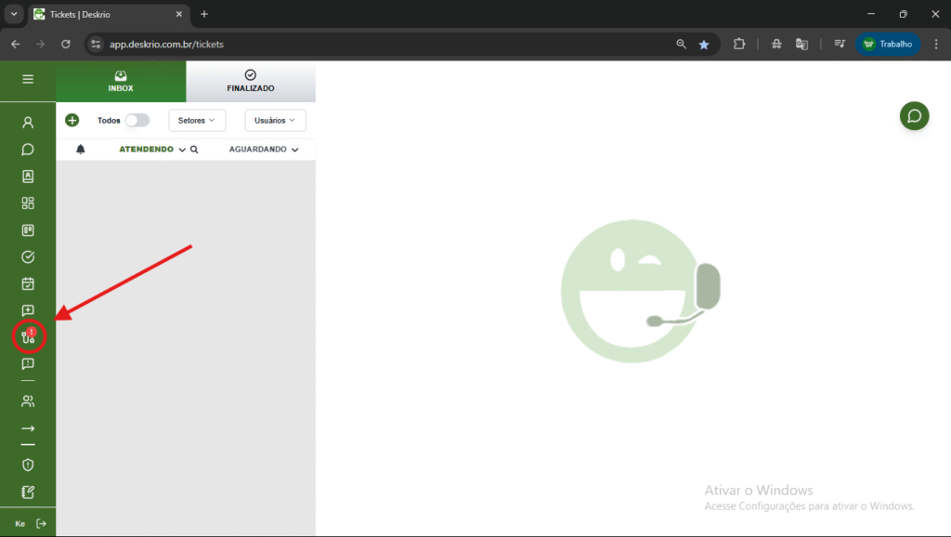Expand the AGUARDANDO list chevron
The image size is (951, 537).
pos(294,150)
